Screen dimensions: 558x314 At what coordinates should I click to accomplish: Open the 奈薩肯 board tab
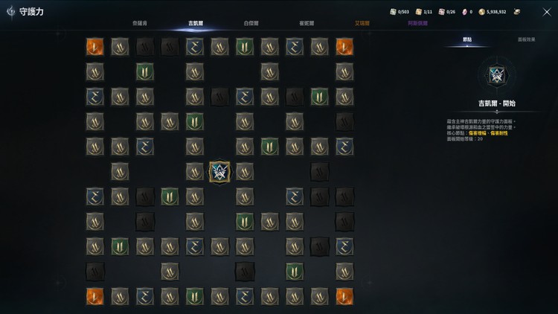click(x=140, y=23)
